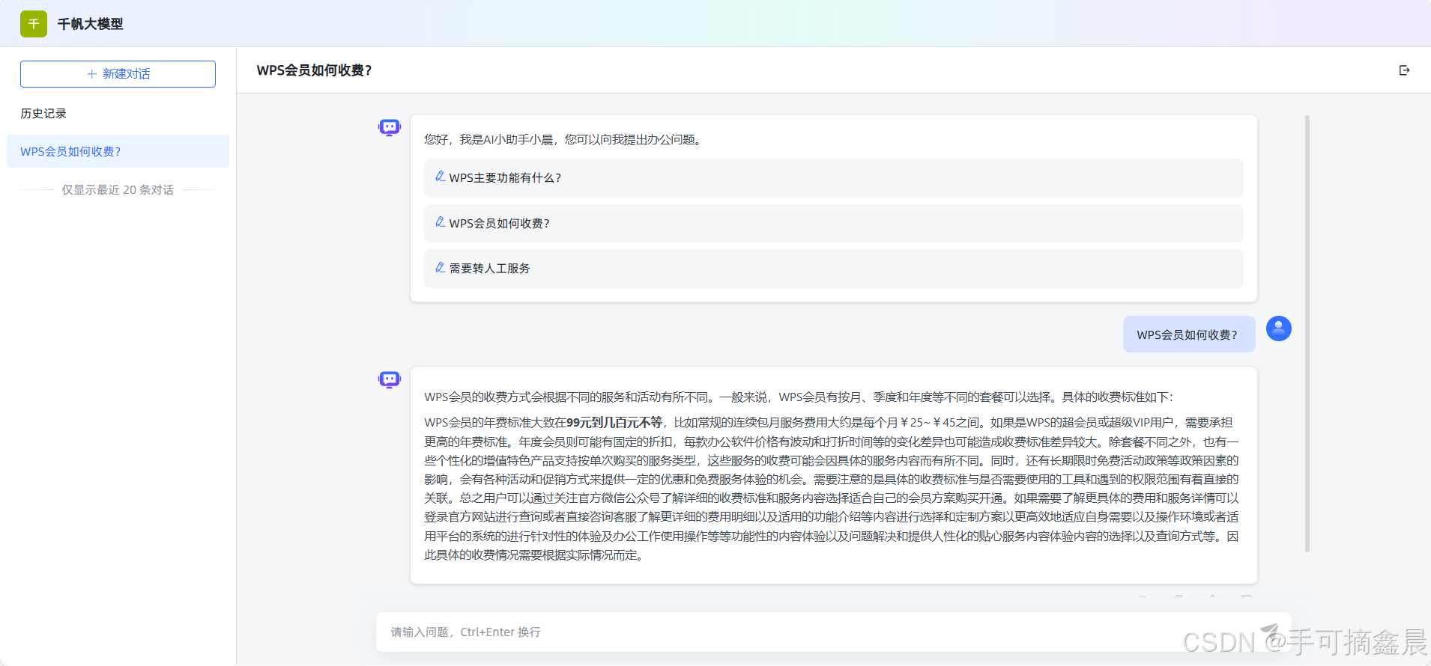Click the bold text 99元到几百元不等

[614, 423]
